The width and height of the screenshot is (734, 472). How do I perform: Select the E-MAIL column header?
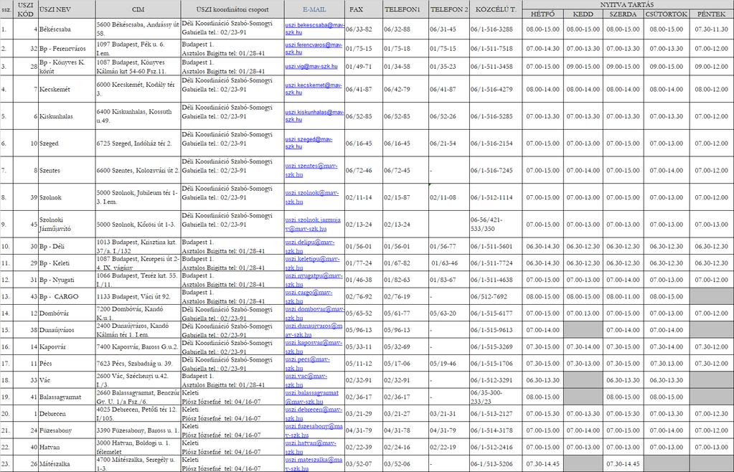(314, 9)
